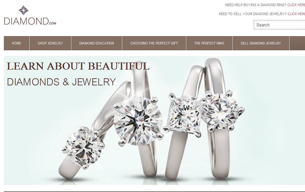Click the partially visible last navigation item
This screenshot has width=305, height=192.
[x=297, y=43]
